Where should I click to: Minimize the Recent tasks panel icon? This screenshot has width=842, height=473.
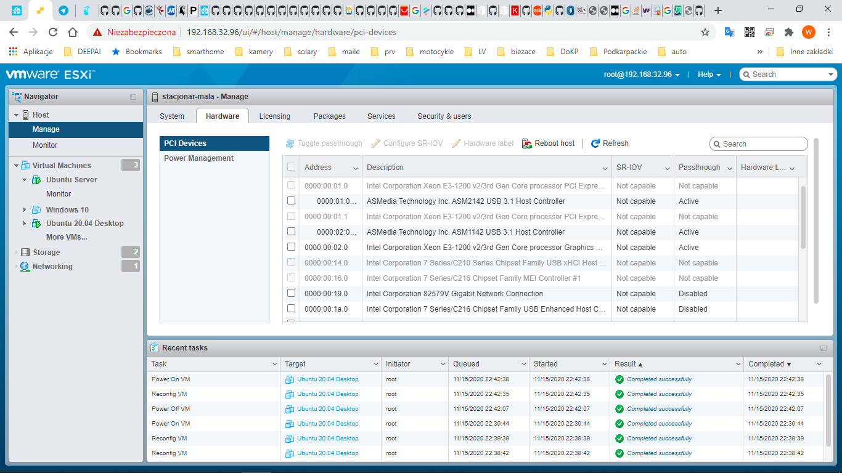[x=824, y=348]
